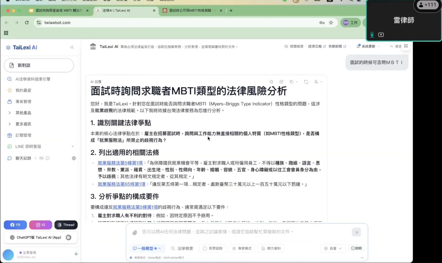Open the Thread social page
This screenshot has height=263, width=442.
click(66, 225)
